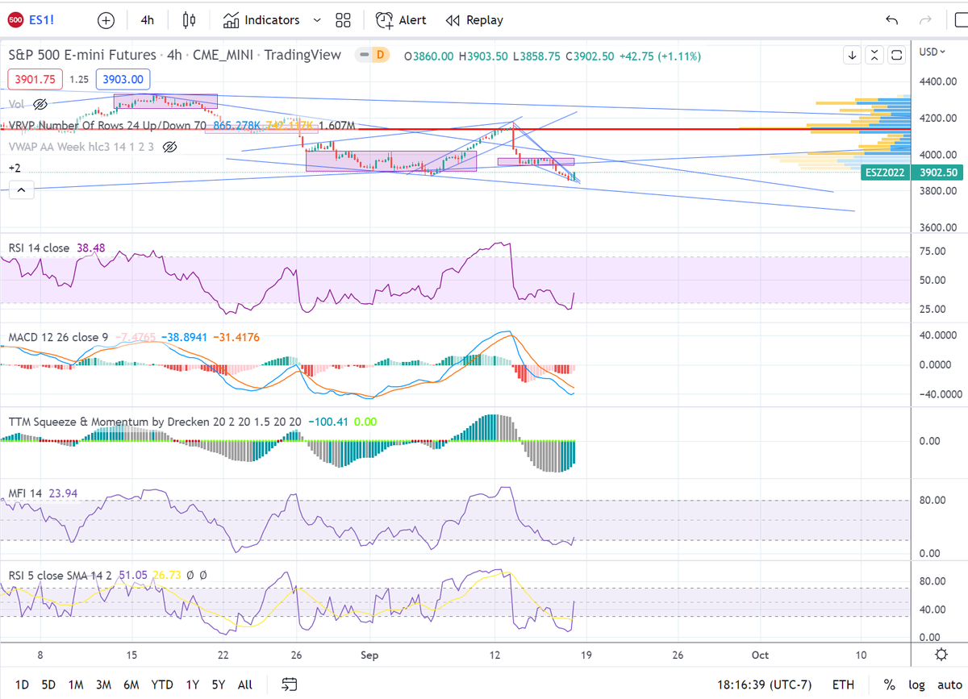968x699 pixels.
Task: Click the RSI value 38.48
Action: (92, 248)
